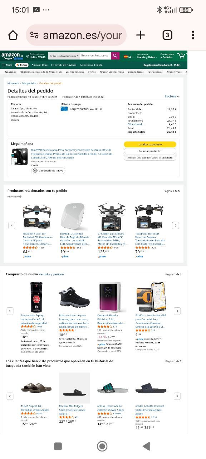Image resolution: width=206 pixels, height=459 pixels.
Task: Click the Amazon search magnifier button
Action: click(115, 56)
